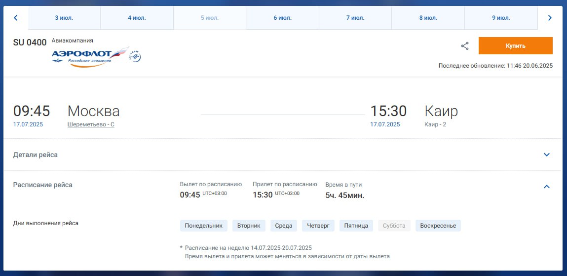Select the 4 июл. date tab

pyautogui.click(x=137, y=18)
